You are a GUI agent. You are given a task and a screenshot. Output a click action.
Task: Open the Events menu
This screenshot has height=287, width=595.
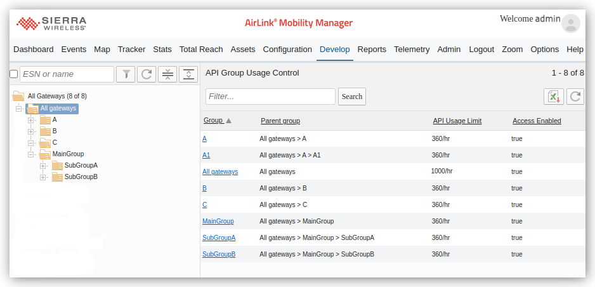coord(74,50)
